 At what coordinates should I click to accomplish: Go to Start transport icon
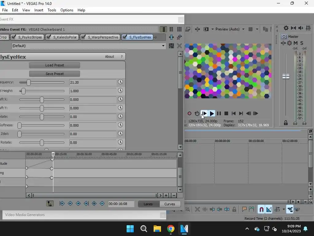pyautogui.click(x=233, y=113)
